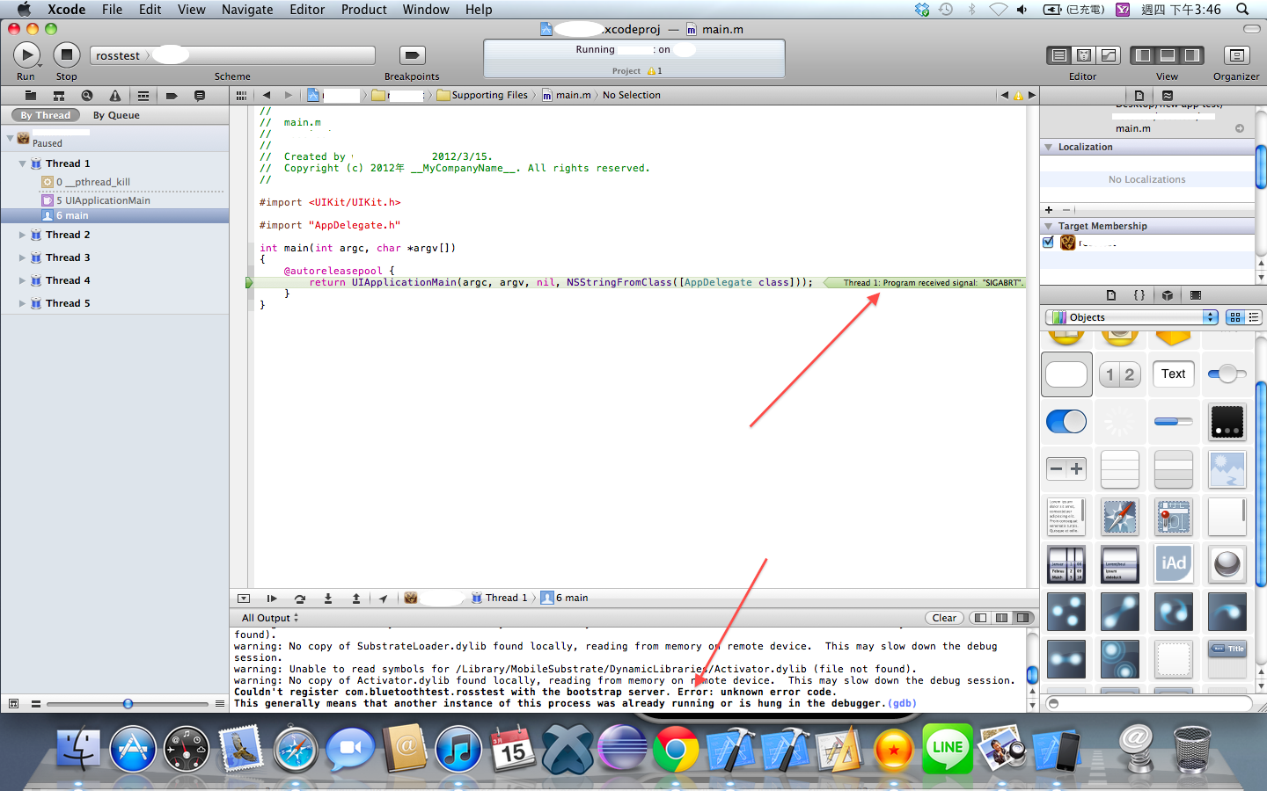Step over in the debug bar

point(300,598)
